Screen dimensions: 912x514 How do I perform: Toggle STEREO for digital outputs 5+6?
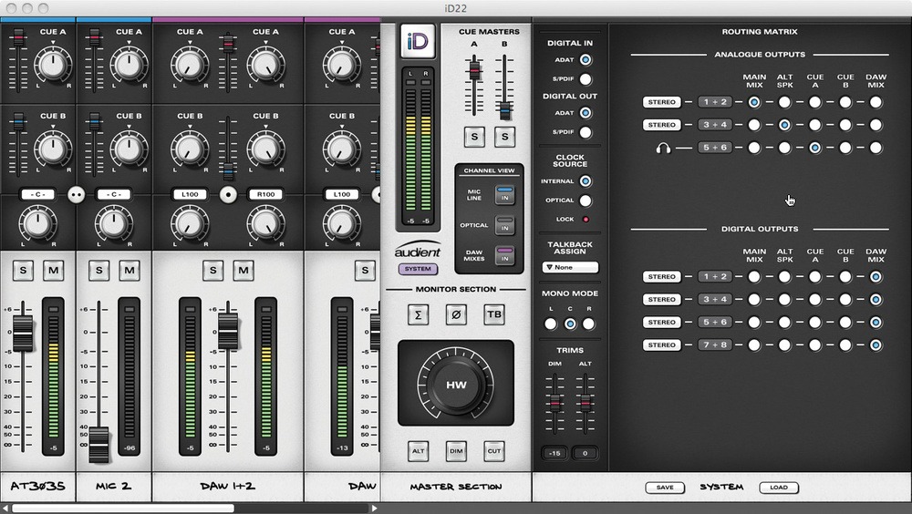pos(662,322)
